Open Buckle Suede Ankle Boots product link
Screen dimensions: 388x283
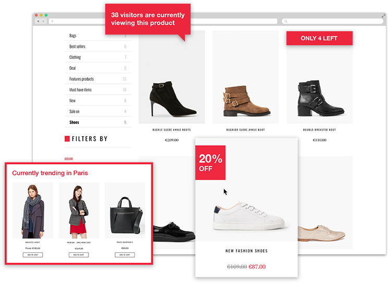click(x=171, y=130)
